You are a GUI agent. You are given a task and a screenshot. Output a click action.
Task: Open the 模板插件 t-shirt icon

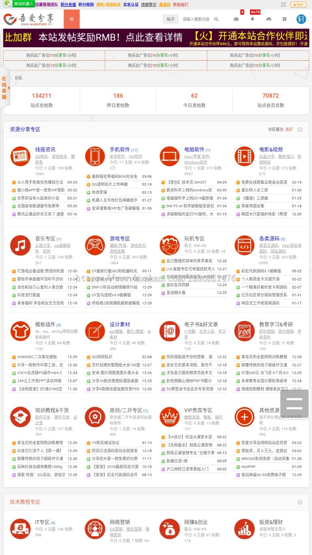[x=20, y=331]
